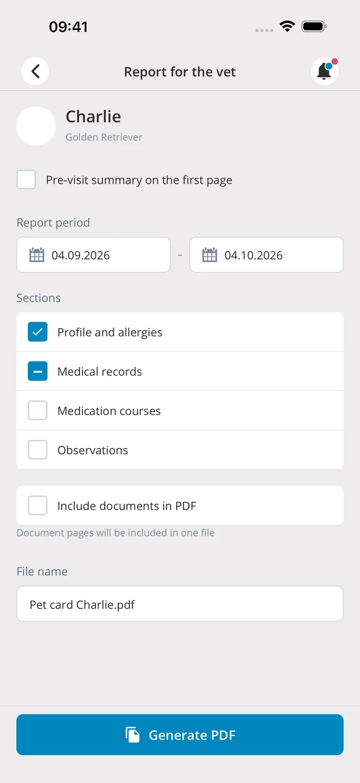The width and height of the screenshot is (360, 783).
Task: Enable Include documents in PDF
Action: (38, 506)
